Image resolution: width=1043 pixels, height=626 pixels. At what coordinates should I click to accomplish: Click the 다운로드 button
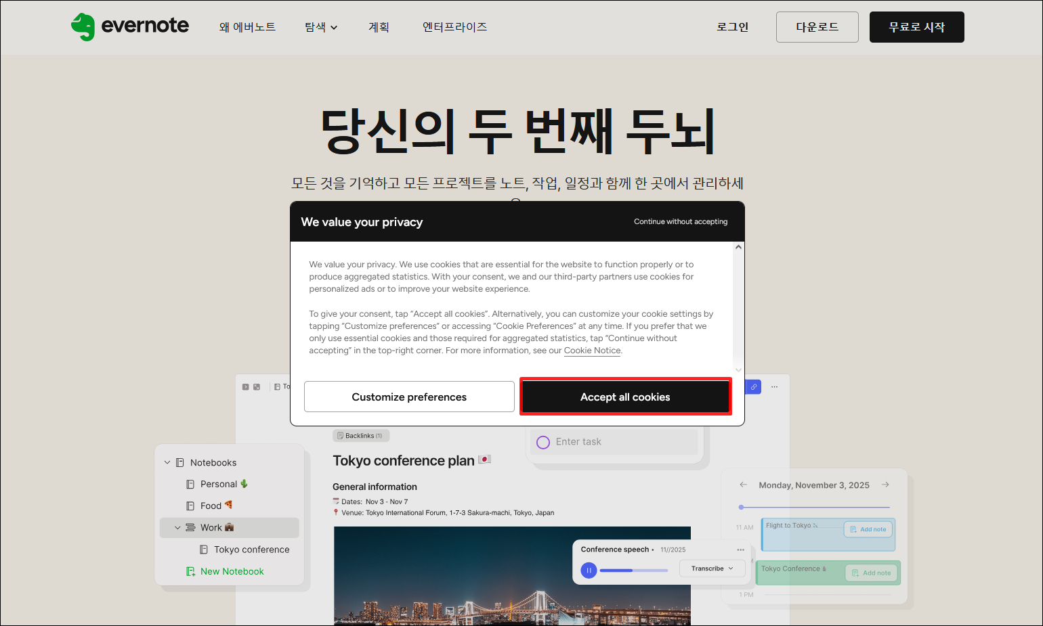[817, 27]
